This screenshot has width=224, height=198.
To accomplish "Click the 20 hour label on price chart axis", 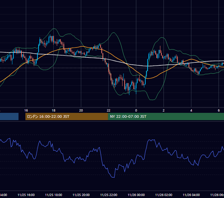I will pos(81,111).
